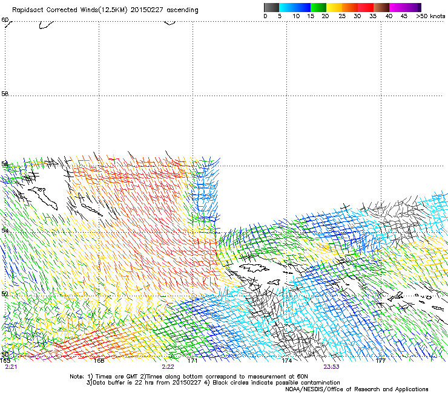This screenshot has width=448, height=393.
Task: Click the 'Data buffer is 22 hrs' note line
Action: (213, 383)
